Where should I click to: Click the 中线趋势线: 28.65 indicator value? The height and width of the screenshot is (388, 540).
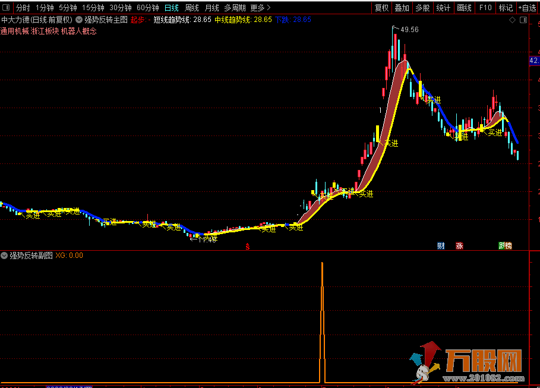(243, 20)
